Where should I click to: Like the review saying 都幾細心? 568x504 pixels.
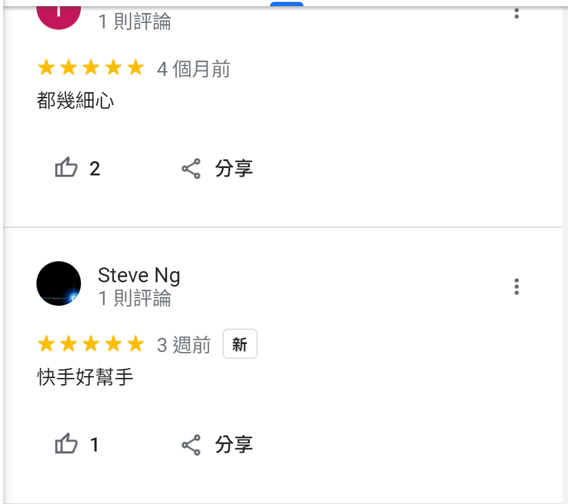66,167
